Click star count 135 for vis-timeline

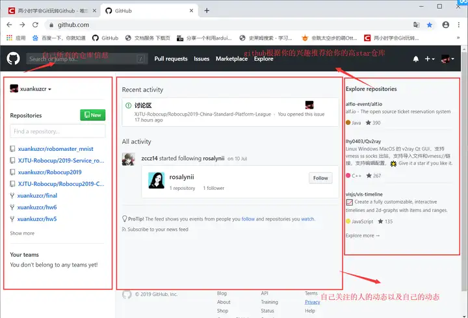(x=385, y=221)
